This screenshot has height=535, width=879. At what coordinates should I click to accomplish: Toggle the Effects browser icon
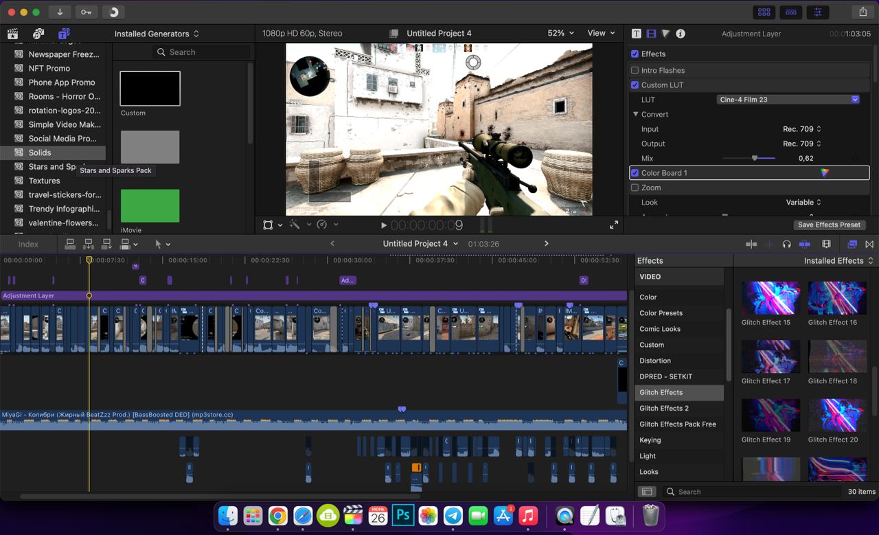tap(852, 244)
